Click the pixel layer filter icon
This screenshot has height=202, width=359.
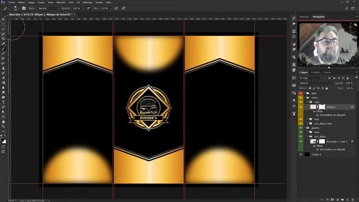(x=329, y=78)
